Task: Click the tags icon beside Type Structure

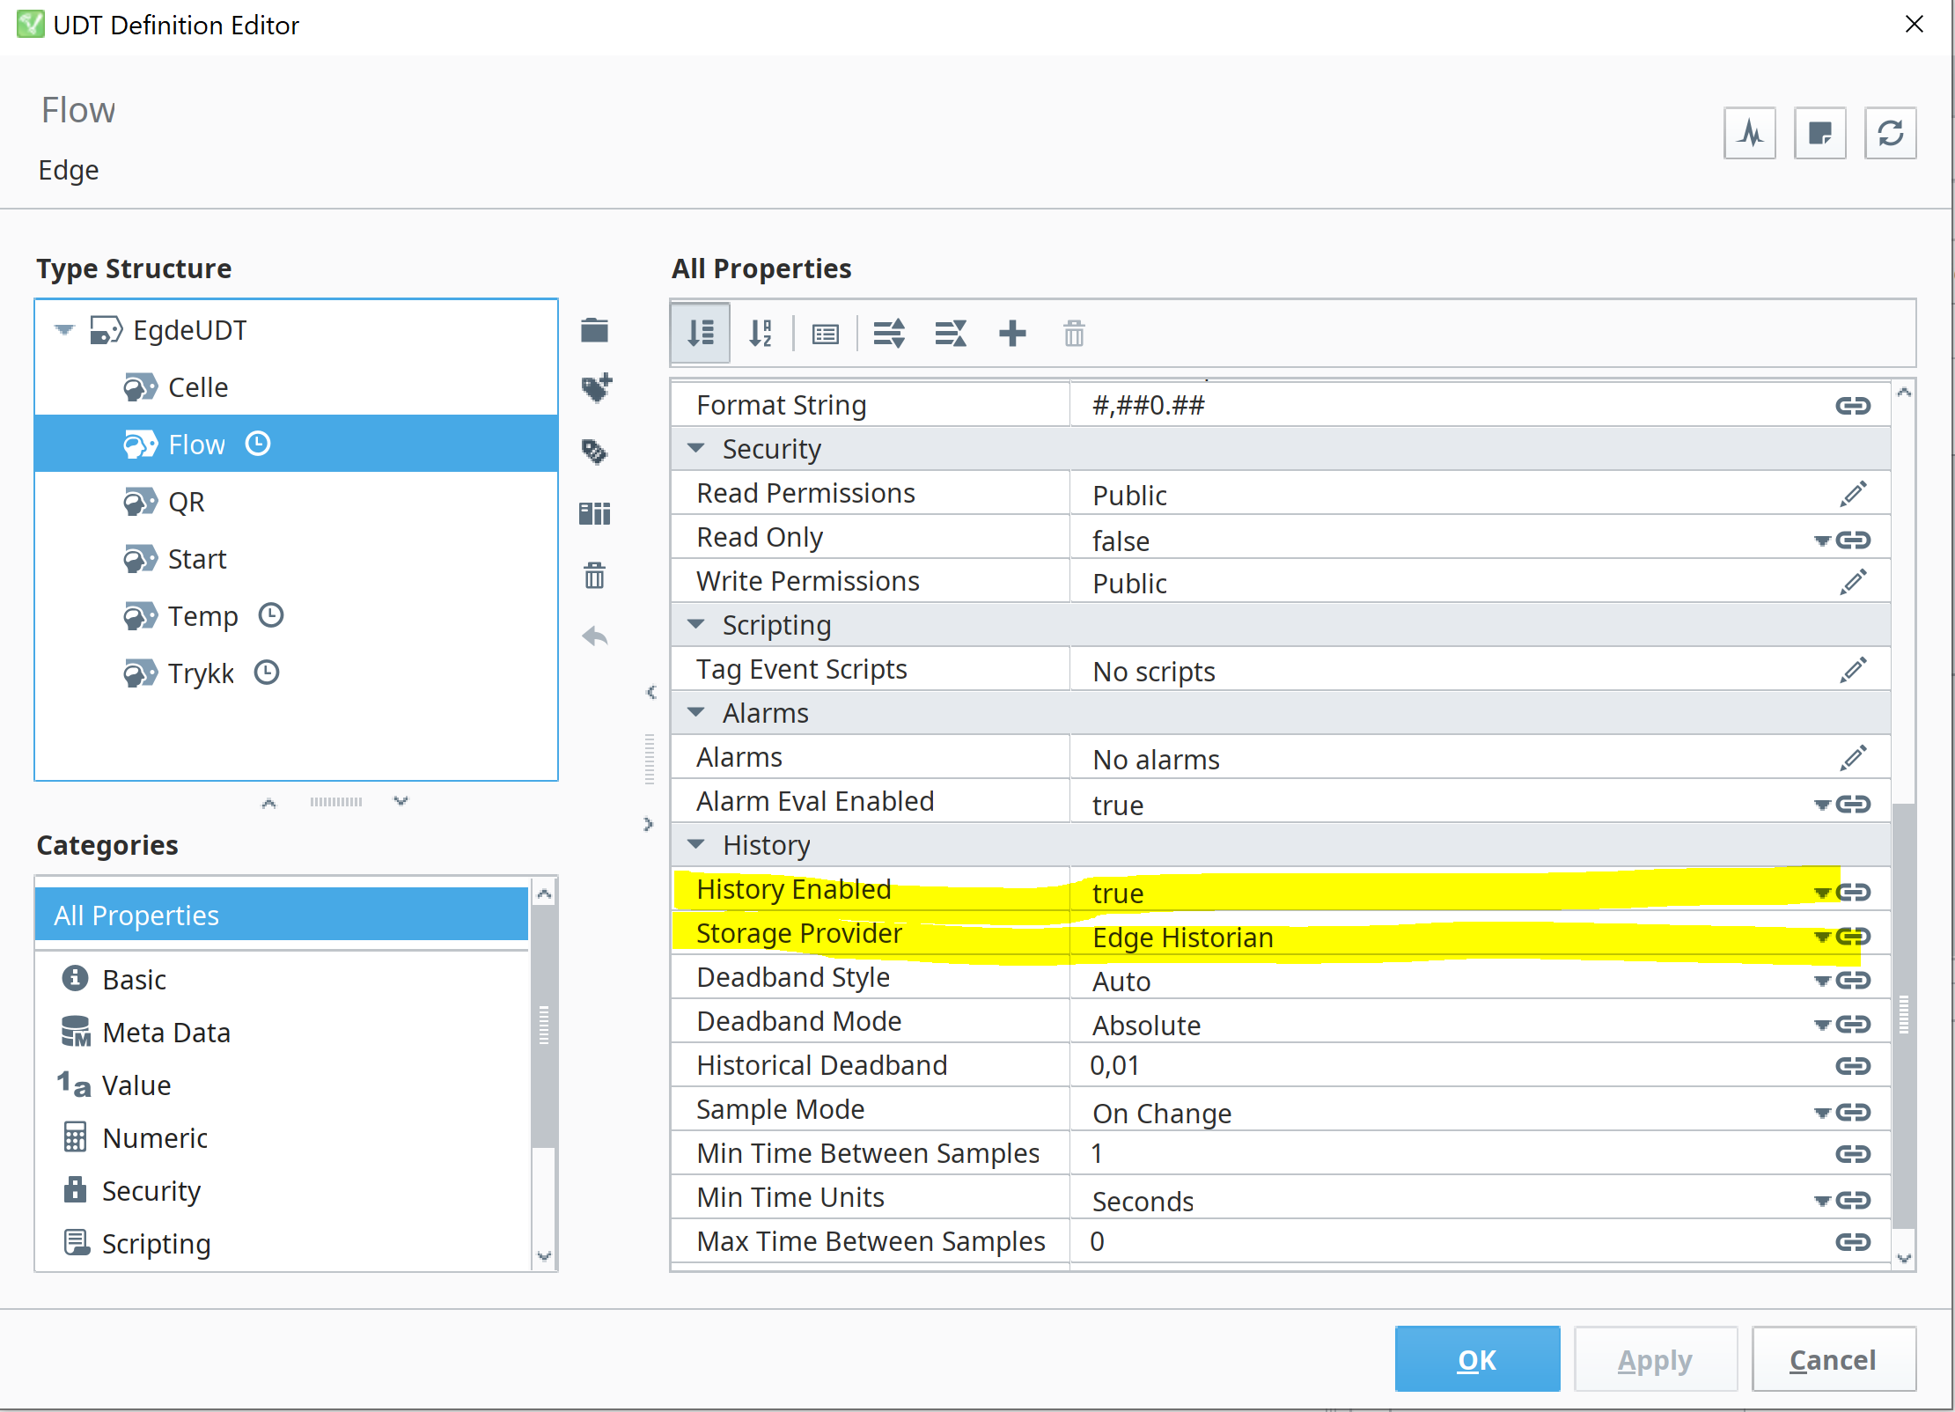Action: pyautogui.click(x=595, y=451)
